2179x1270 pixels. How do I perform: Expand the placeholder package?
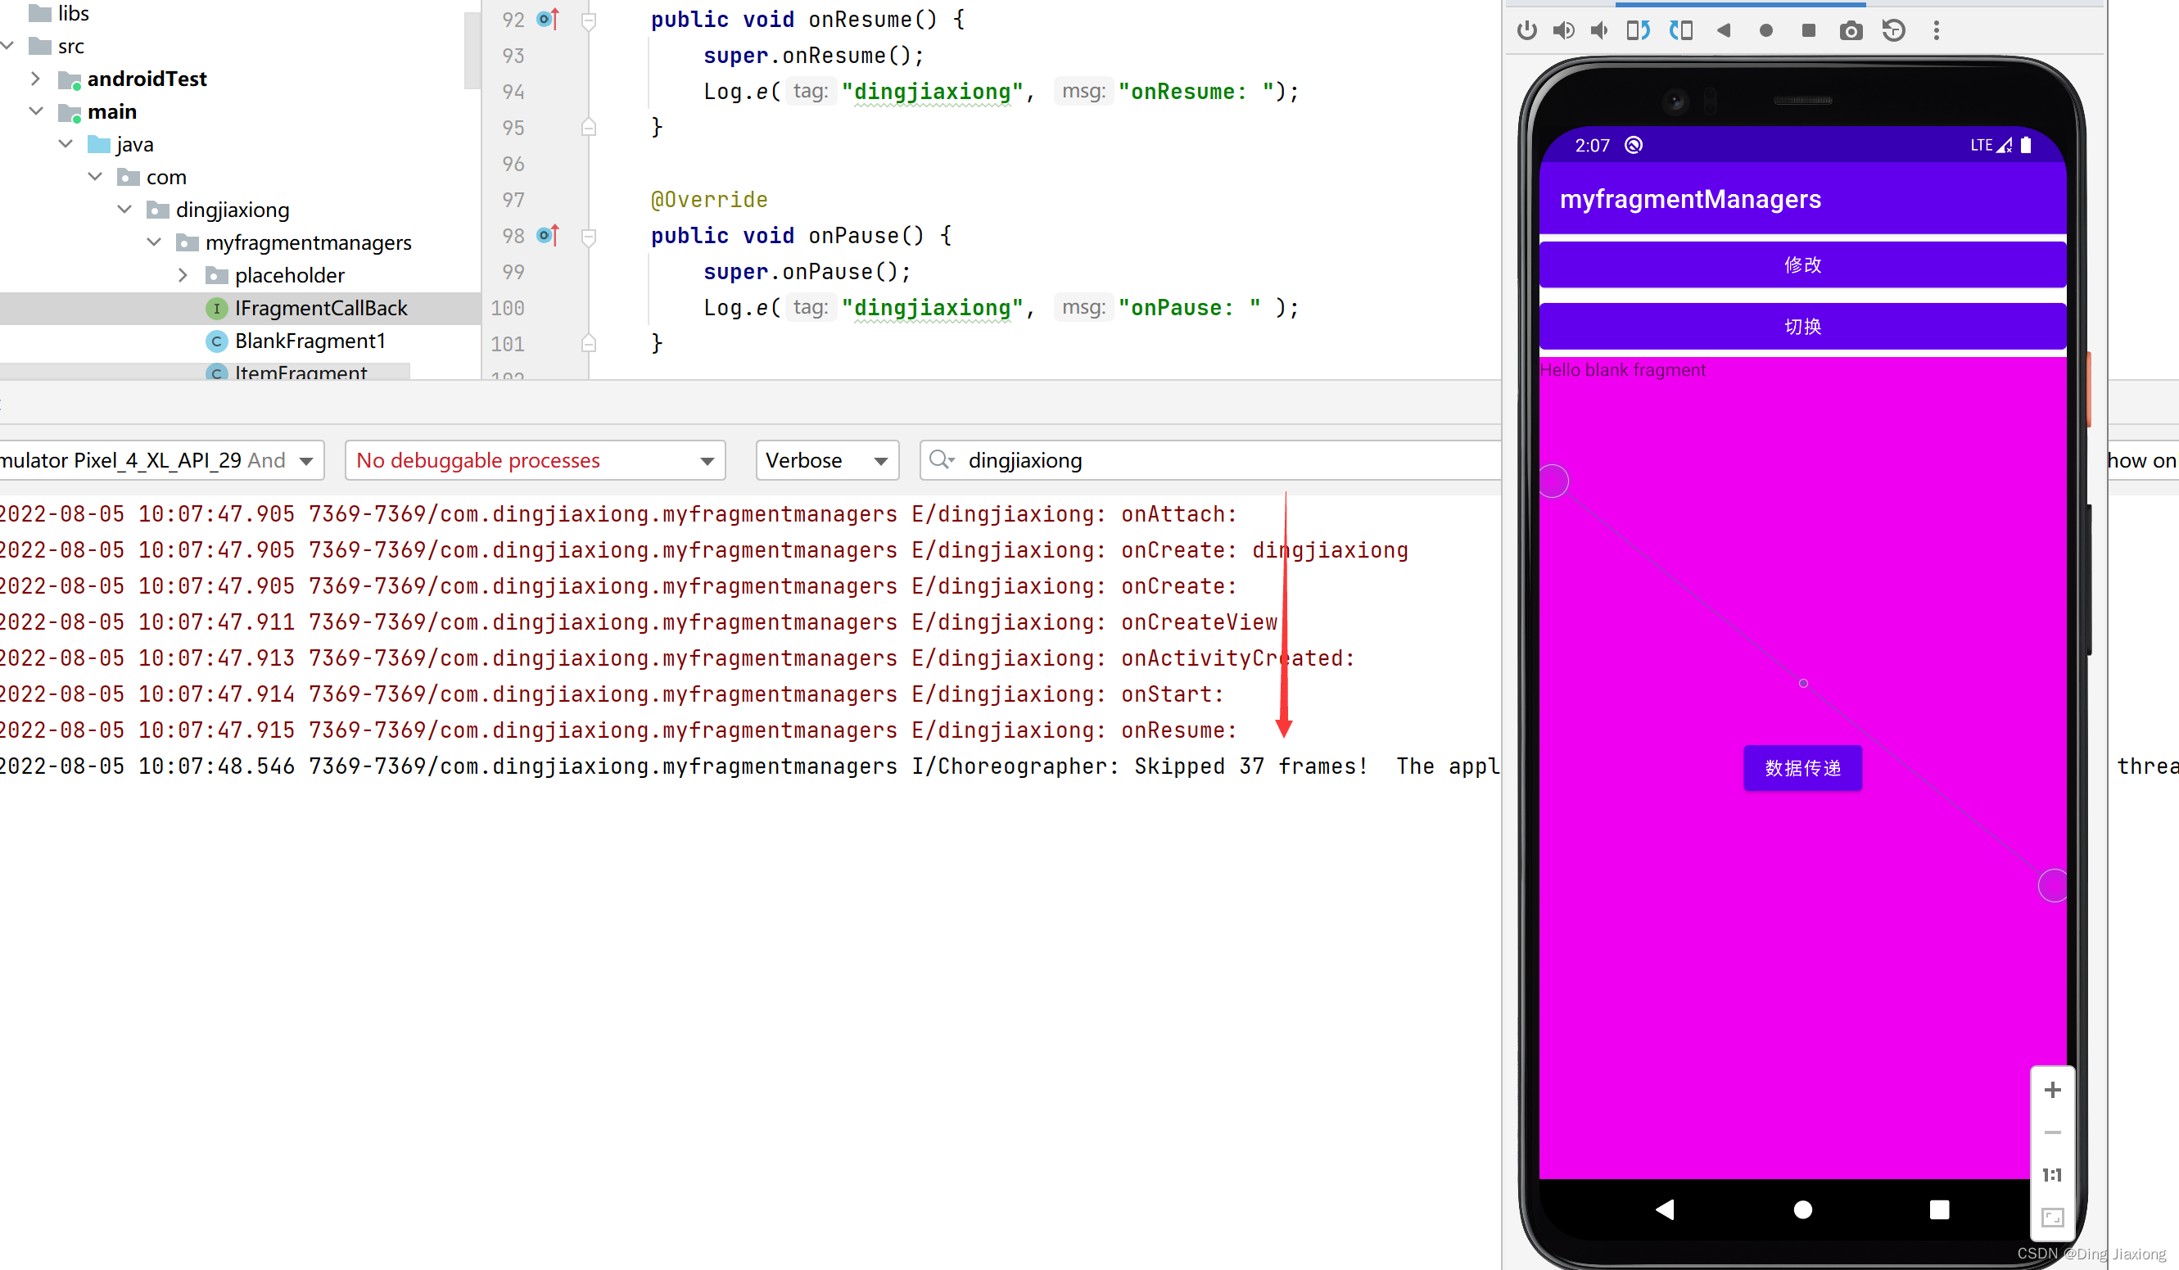[x=183, y=276]
